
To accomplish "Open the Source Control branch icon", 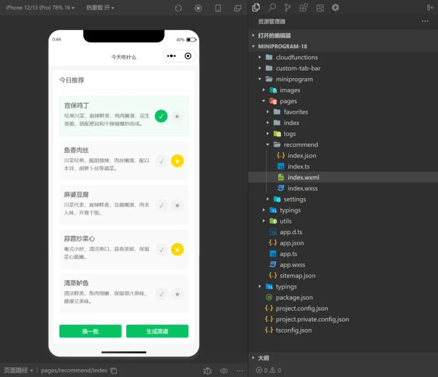I will (x=287, y=8).
